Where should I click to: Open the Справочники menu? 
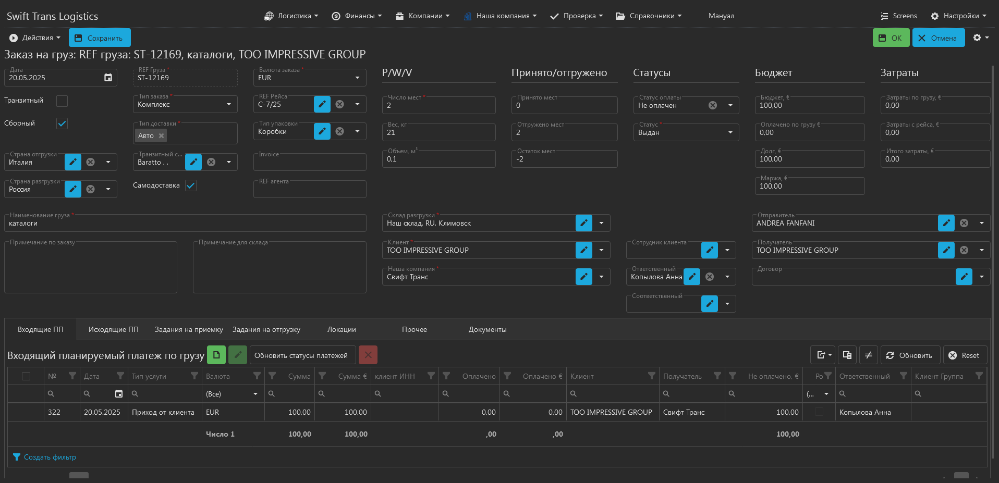[x=649, y=16]
